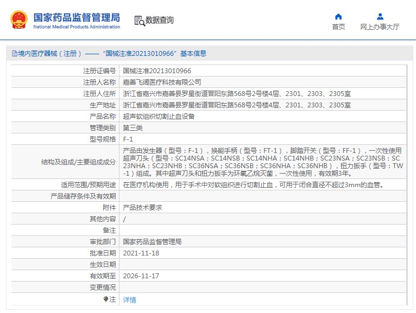Click the 网上办事大厅 label
The width and height of the screenshot is (416, 313).
pos(380,27)
